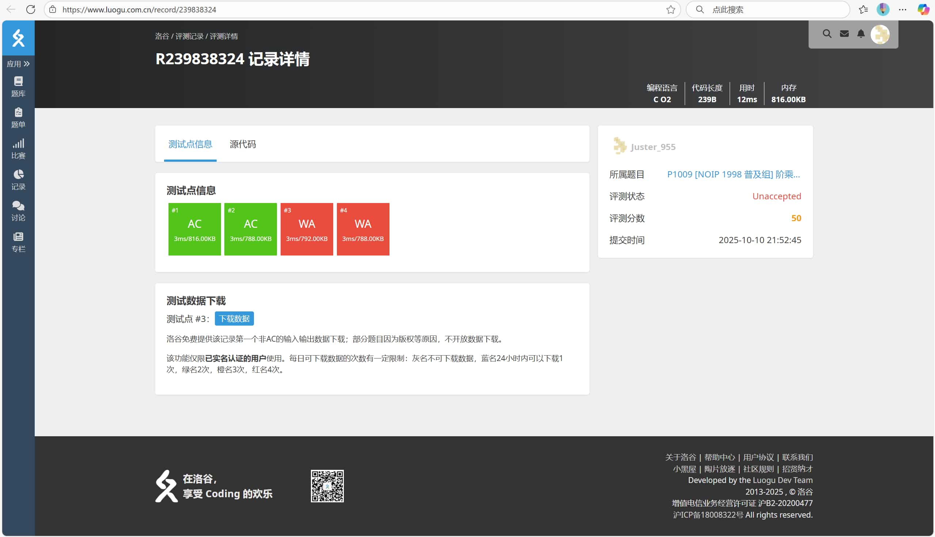This screenshot has width=935, height=537.
Task: Open the messages envelope icon
Action: (x=844, y=34)
